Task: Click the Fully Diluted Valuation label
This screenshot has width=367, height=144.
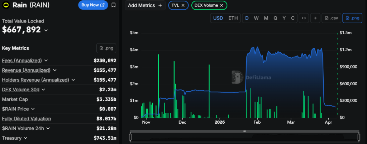Action: [x=27, y=119]
